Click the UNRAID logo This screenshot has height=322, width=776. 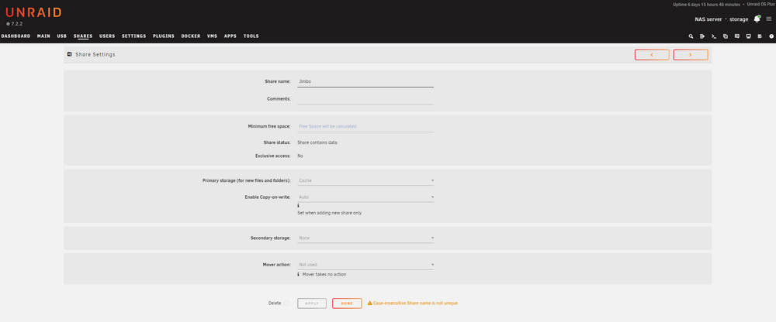tap(33, 12)
